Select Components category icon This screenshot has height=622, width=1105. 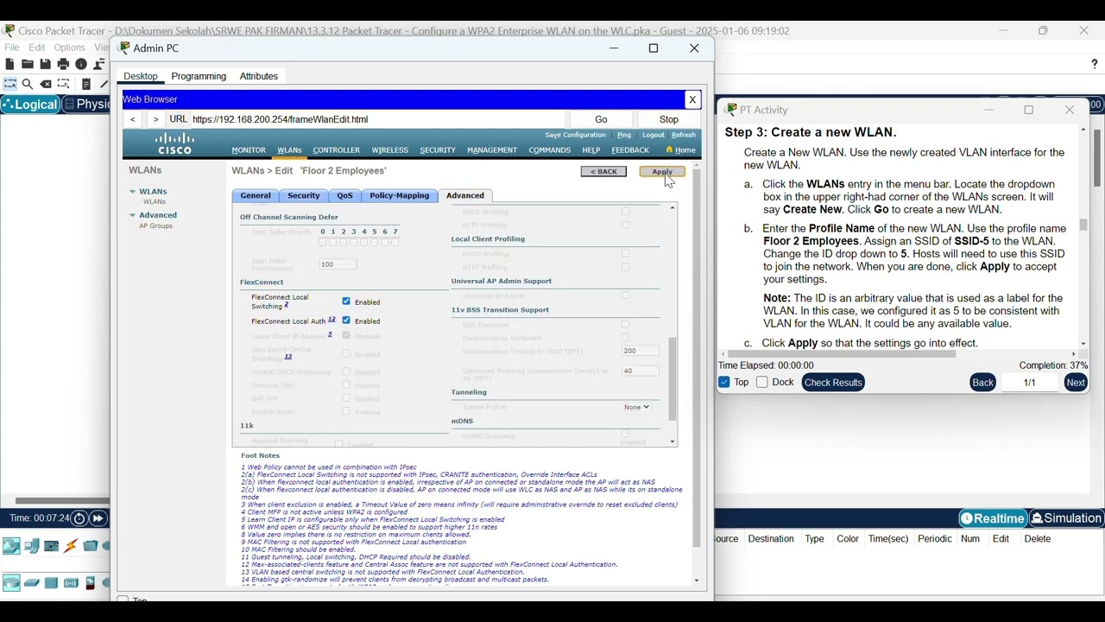pos(52,546)
